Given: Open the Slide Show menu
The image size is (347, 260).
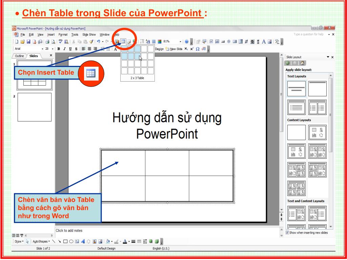Looking at the screenshot, I should click(89, 35).
